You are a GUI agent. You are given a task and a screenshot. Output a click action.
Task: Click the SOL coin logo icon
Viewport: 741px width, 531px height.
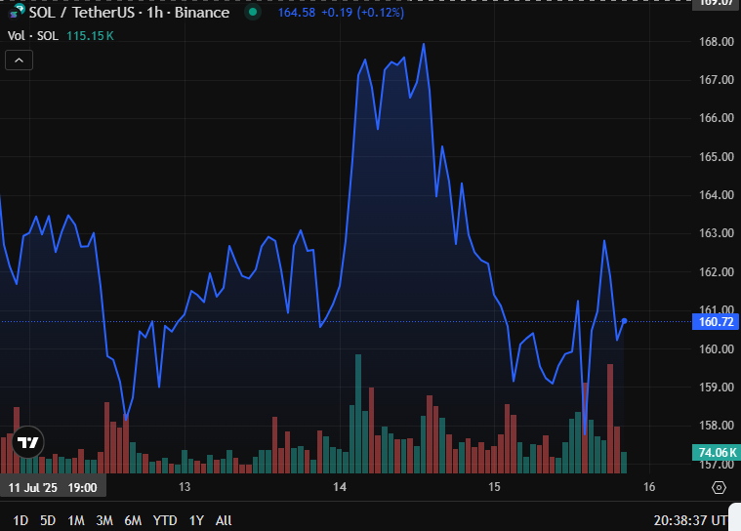16,13
